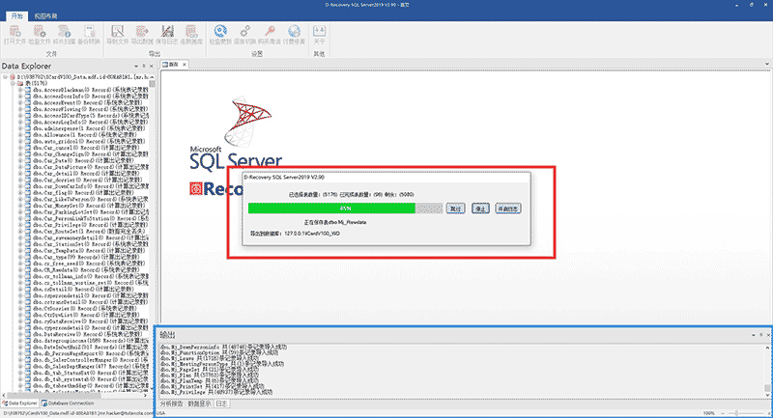
Task: Select the 开始 ribbon tab
Action: pos(16,16)
